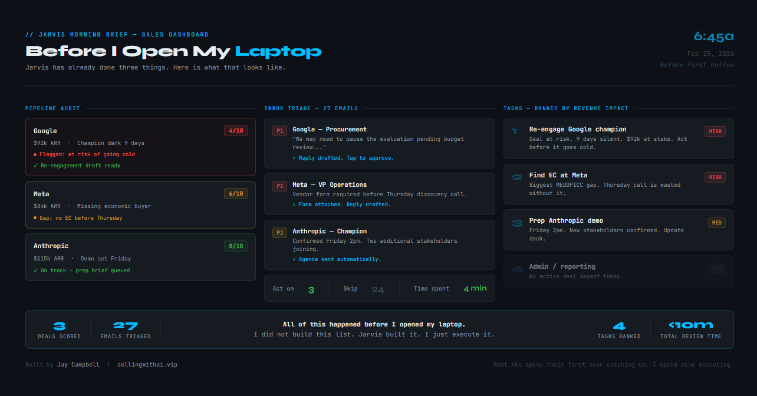Click the P2 badge on Anthropic Champion email

[x=279, y=232]
